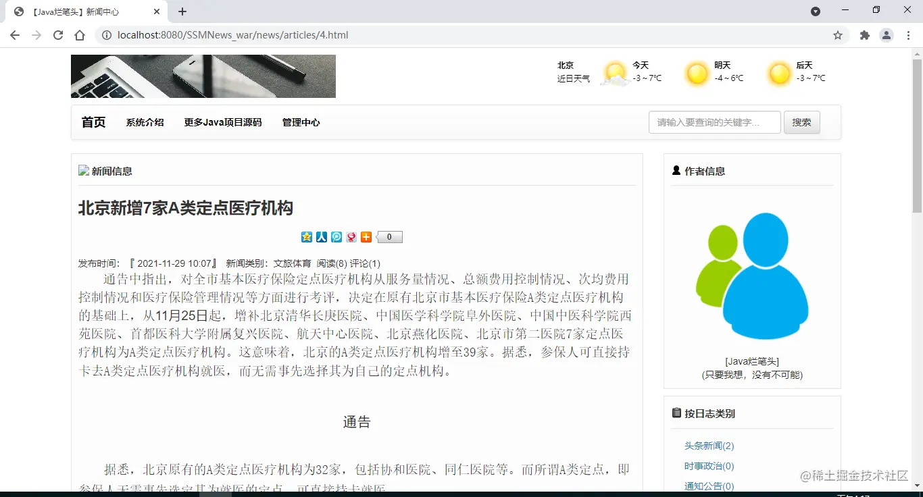Open the 更多Java项目源码 link
This screenshot has height=497, width=923.
point(222,122)
